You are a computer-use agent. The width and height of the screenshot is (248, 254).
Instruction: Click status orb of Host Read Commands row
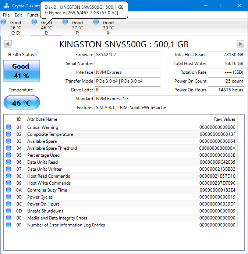8,176
